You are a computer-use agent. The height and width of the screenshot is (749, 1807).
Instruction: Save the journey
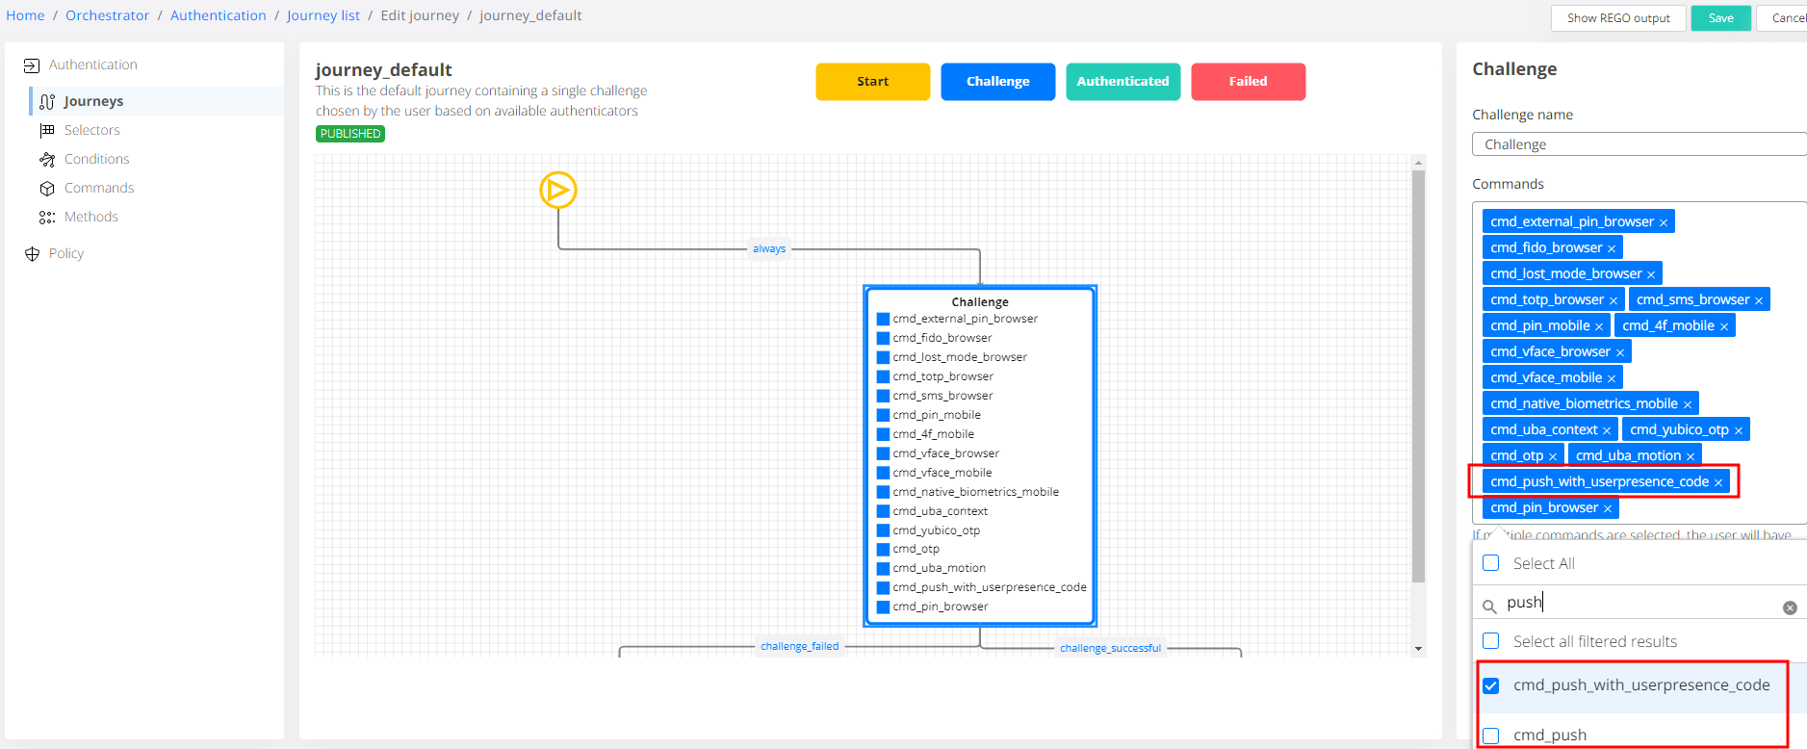tap(1720, 18)
